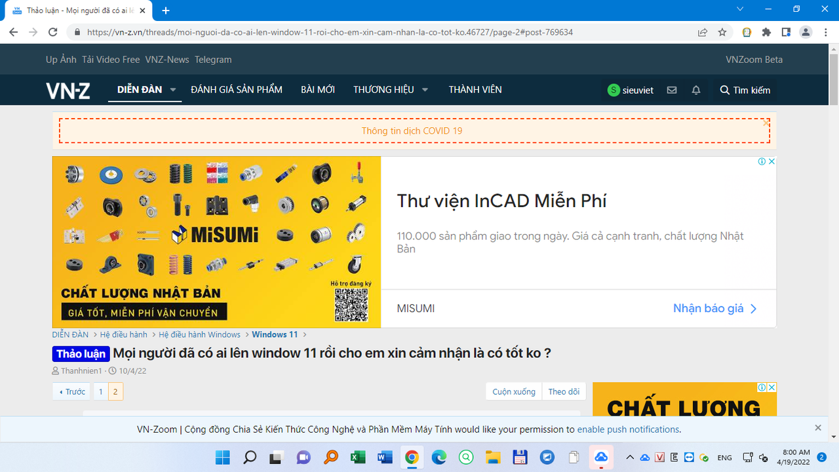The width and height of the screenshot is (839, 472).
Task: Click the enable push notifications link
Action: 628,429
